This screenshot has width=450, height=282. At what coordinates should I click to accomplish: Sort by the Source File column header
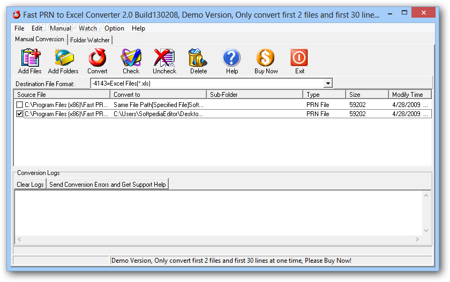click(x=62, y=95)
